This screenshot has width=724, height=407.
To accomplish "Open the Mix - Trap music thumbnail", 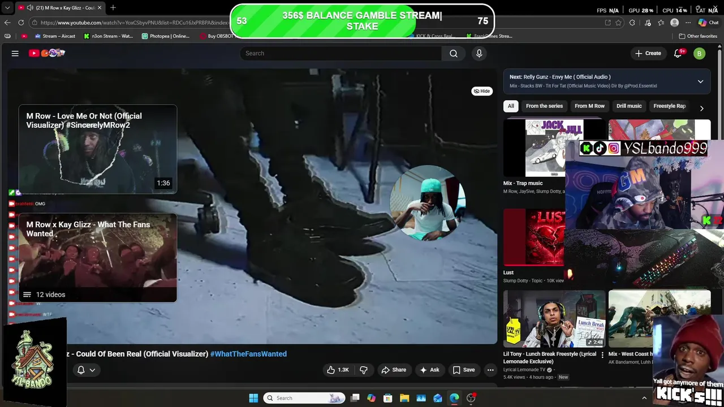I will tap(535, 148).
